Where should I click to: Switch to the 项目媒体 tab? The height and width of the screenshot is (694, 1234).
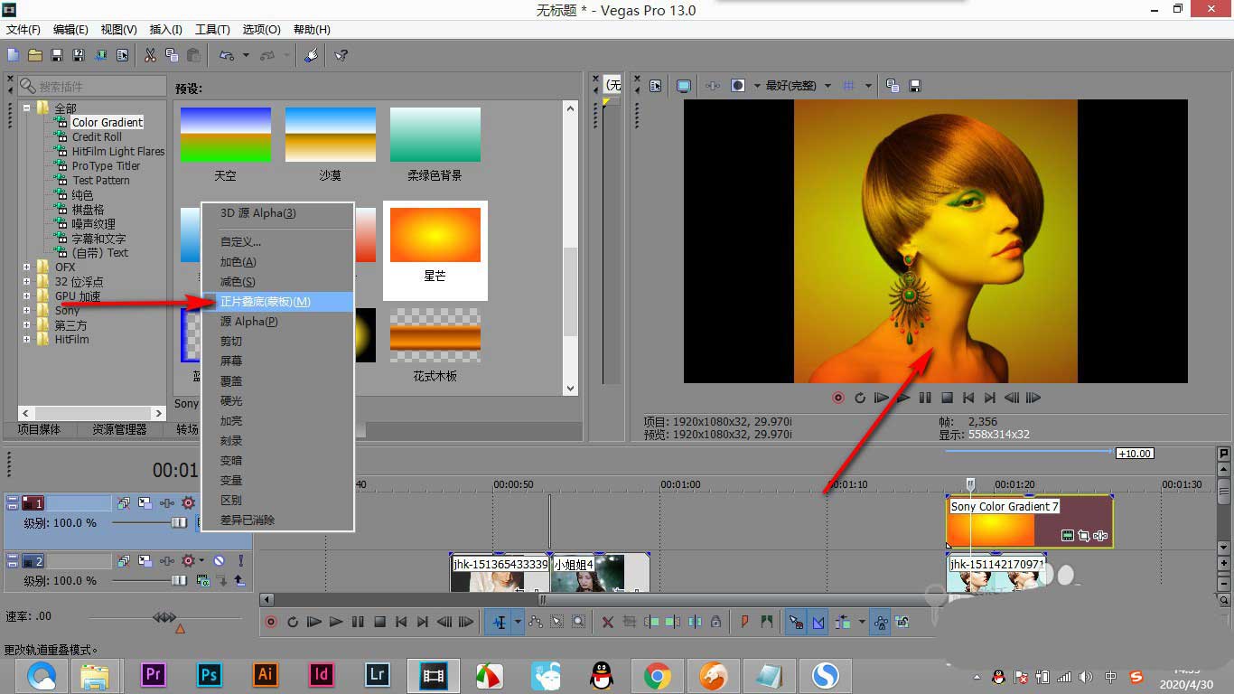coord(39,430)
